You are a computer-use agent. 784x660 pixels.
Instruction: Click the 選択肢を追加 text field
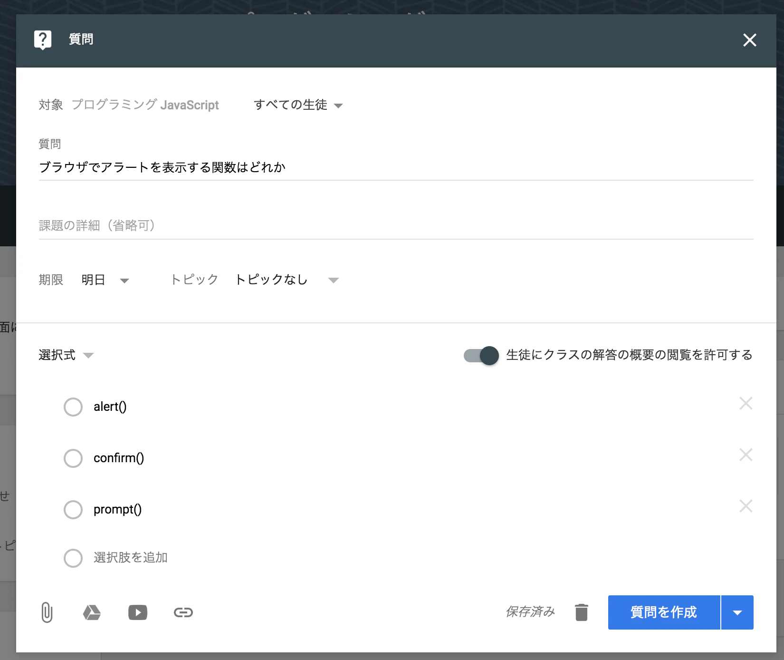click(x=131, y=557)
